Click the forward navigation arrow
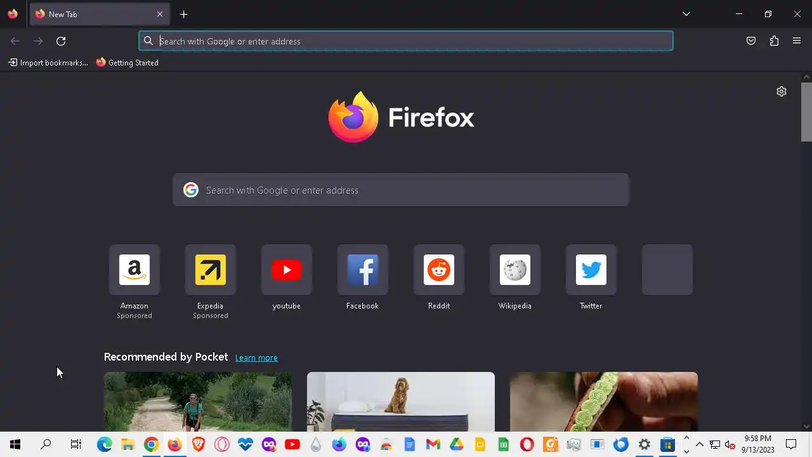 tap(38, 41)
